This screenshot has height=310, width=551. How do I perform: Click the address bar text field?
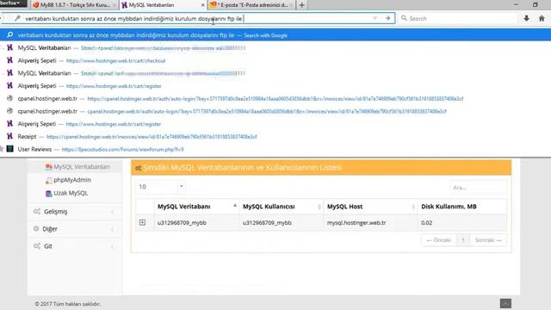click(197, 18)
